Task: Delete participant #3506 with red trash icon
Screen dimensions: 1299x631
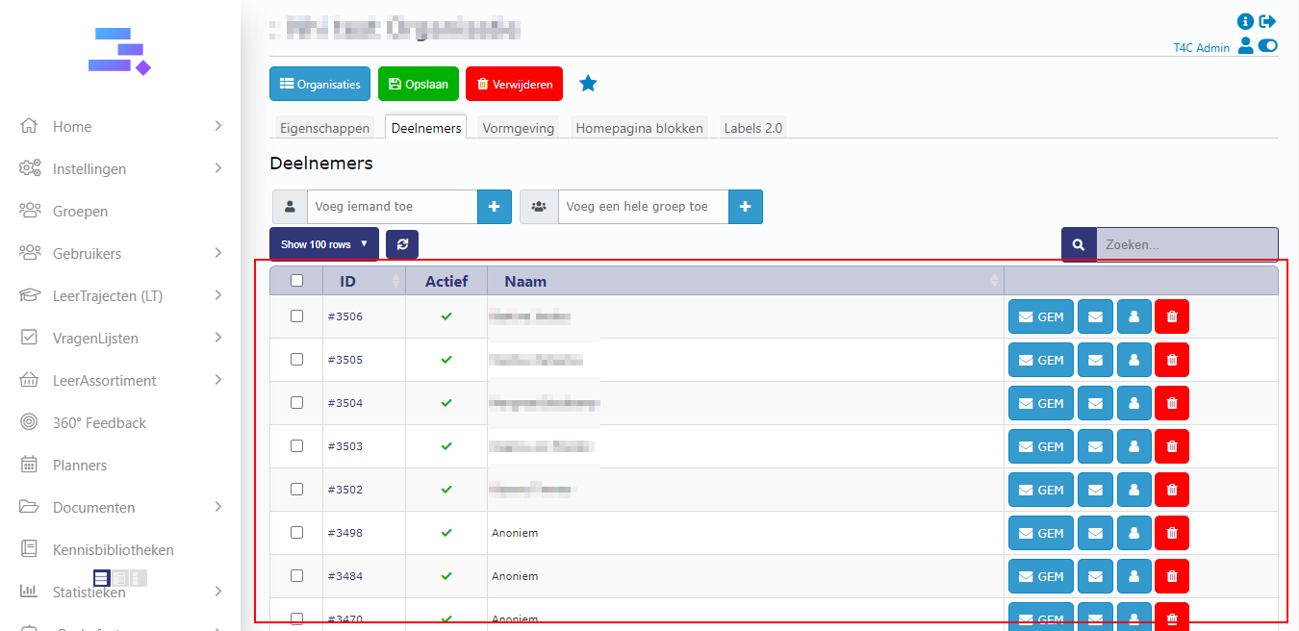Action: 1171,316
